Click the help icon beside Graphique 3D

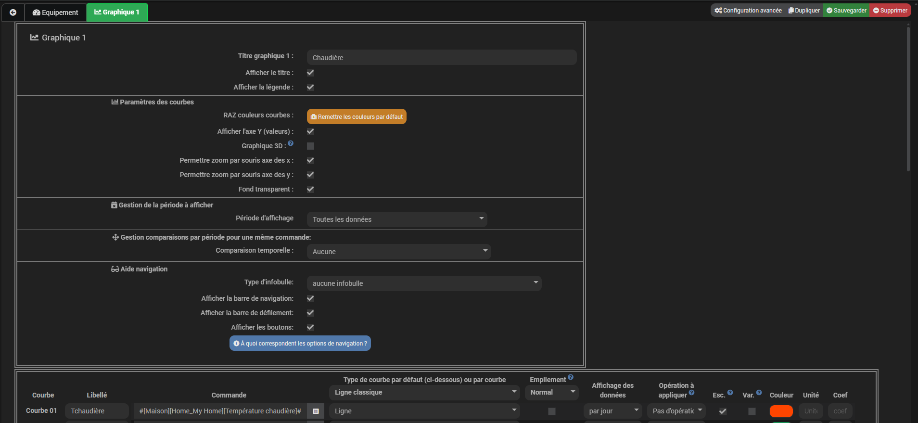tap(291, 143)
